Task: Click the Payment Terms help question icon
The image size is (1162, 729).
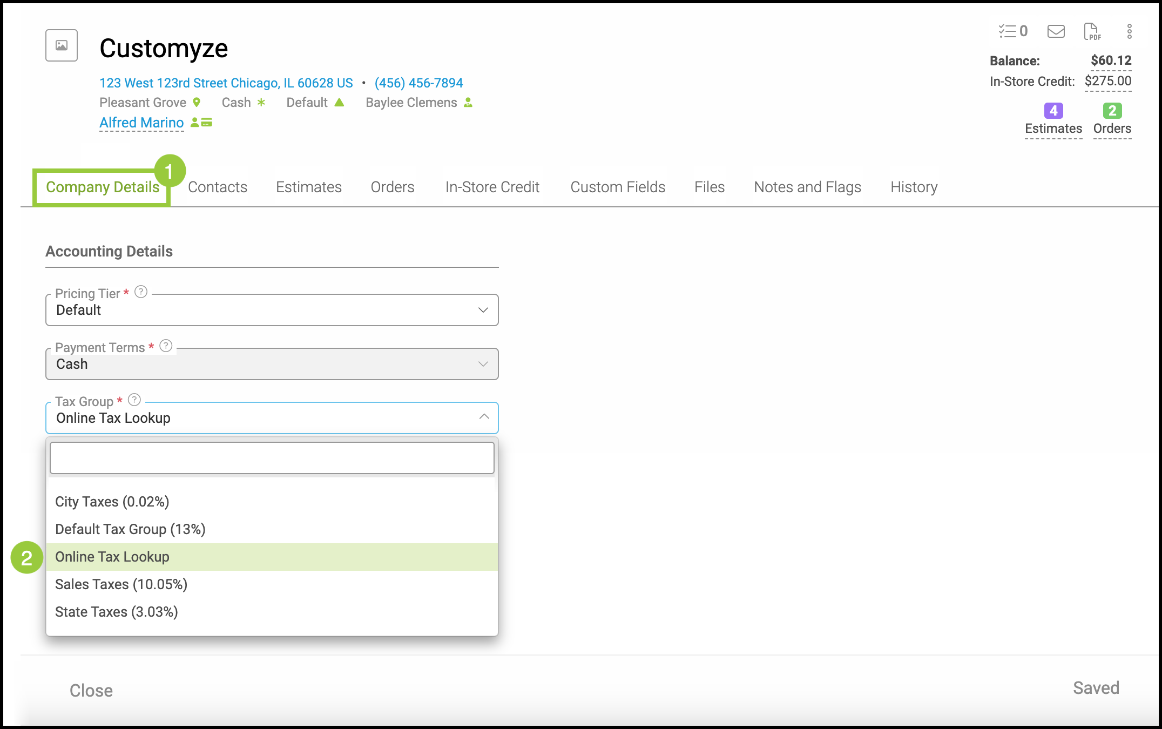Action: (x=166, y=346)
